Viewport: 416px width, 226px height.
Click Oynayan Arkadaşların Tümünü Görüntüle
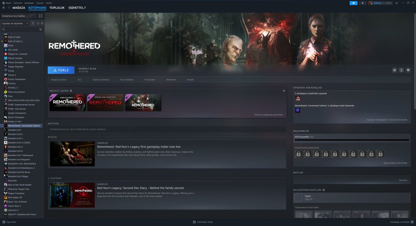tap(387, 120)
